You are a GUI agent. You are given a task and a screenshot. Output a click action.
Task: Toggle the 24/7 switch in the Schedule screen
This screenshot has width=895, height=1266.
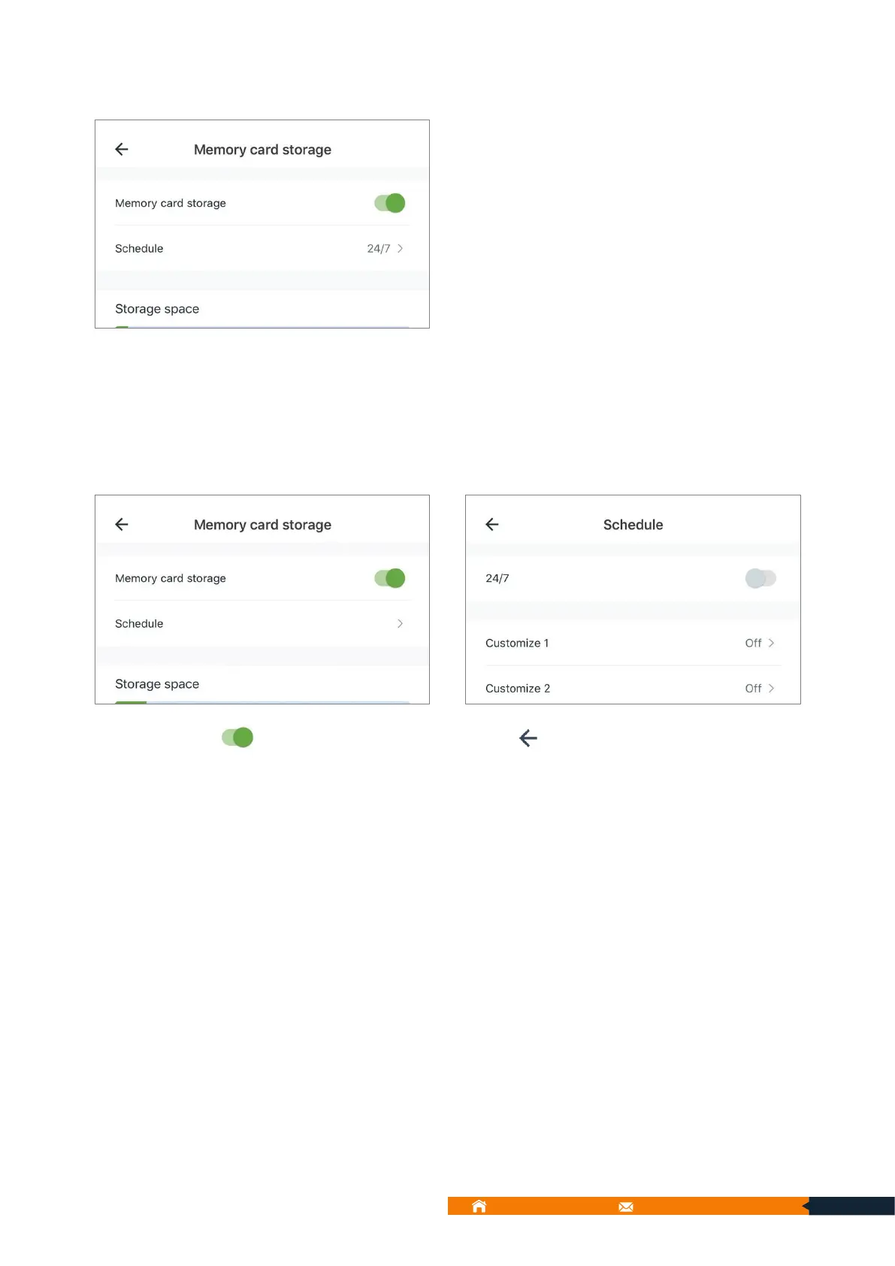760,578
